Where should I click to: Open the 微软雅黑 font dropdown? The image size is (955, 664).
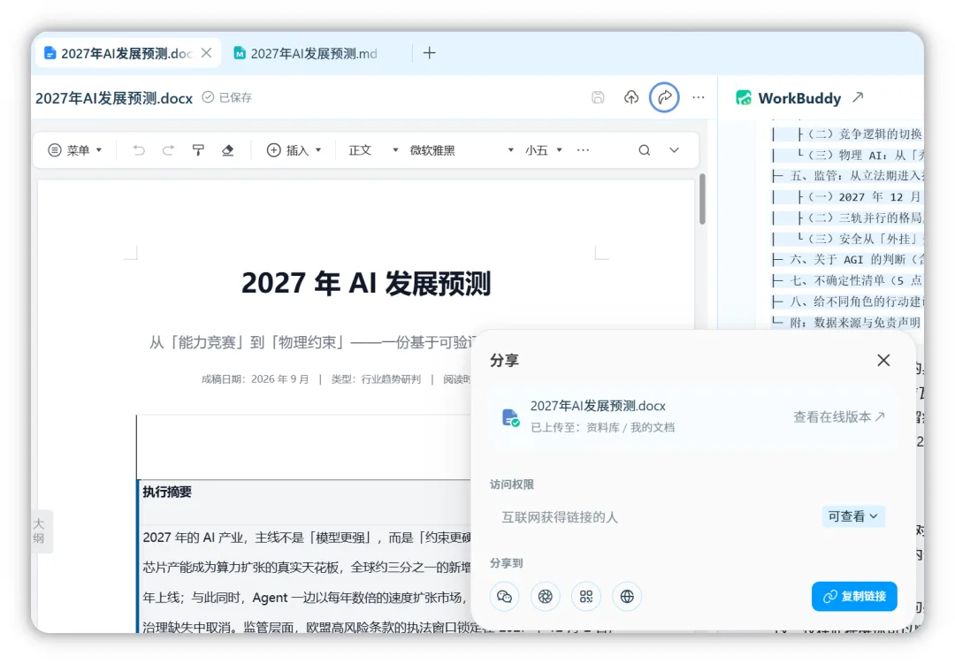462,149
